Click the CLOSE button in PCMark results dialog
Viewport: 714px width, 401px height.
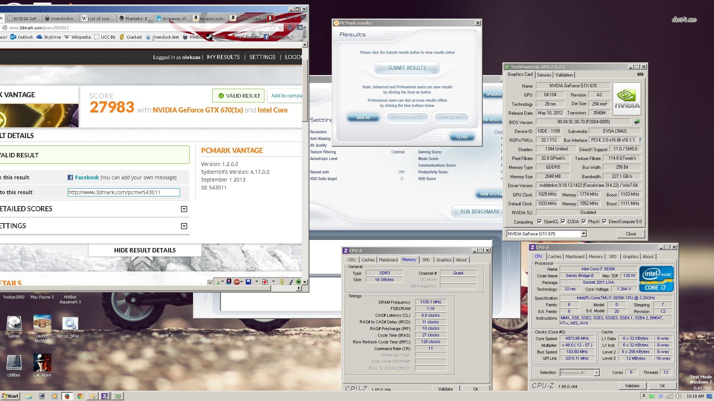462,137
